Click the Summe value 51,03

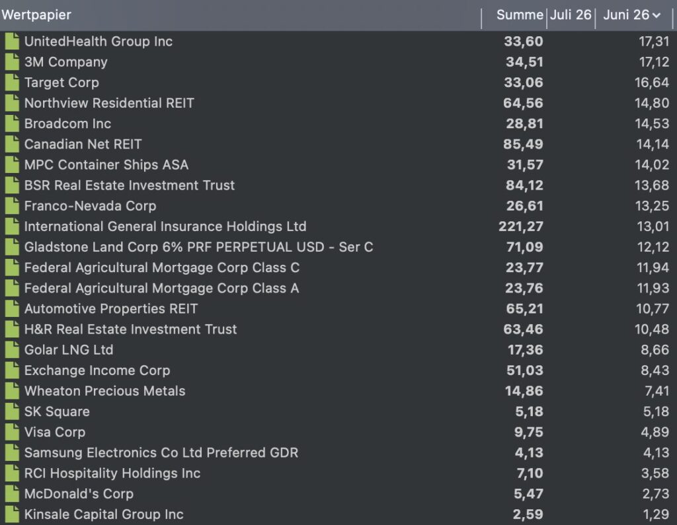(x=524, y=370)
